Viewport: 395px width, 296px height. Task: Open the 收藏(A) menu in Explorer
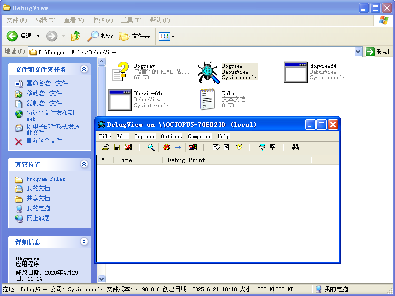[103, 20]
